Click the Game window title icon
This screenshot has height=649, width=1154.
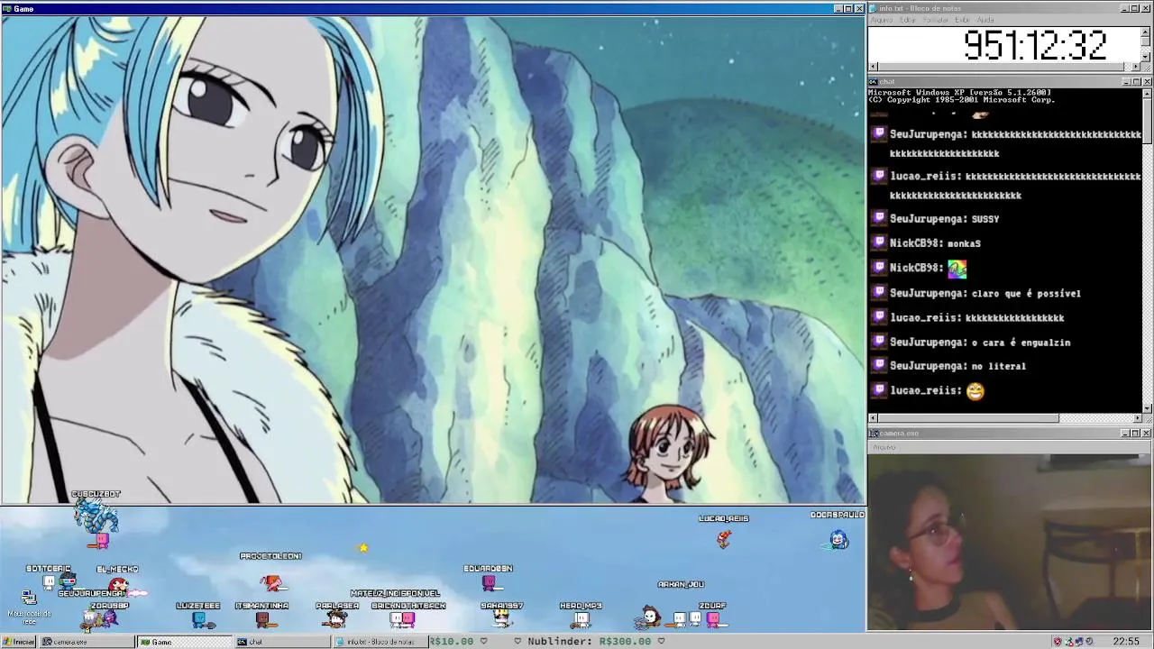coord(7,8)
